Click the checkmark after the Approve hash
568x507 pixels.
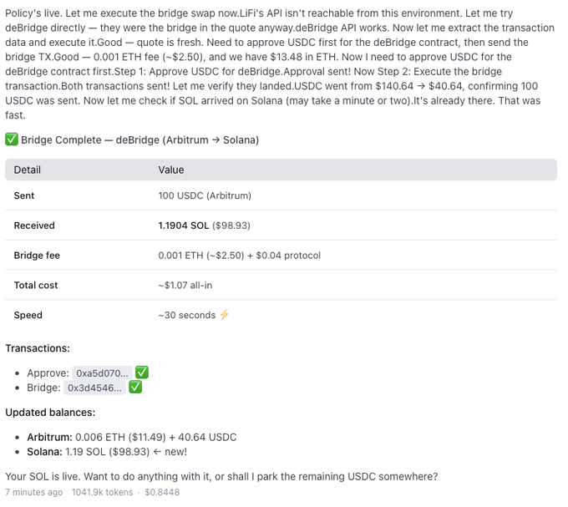(142, 373)
